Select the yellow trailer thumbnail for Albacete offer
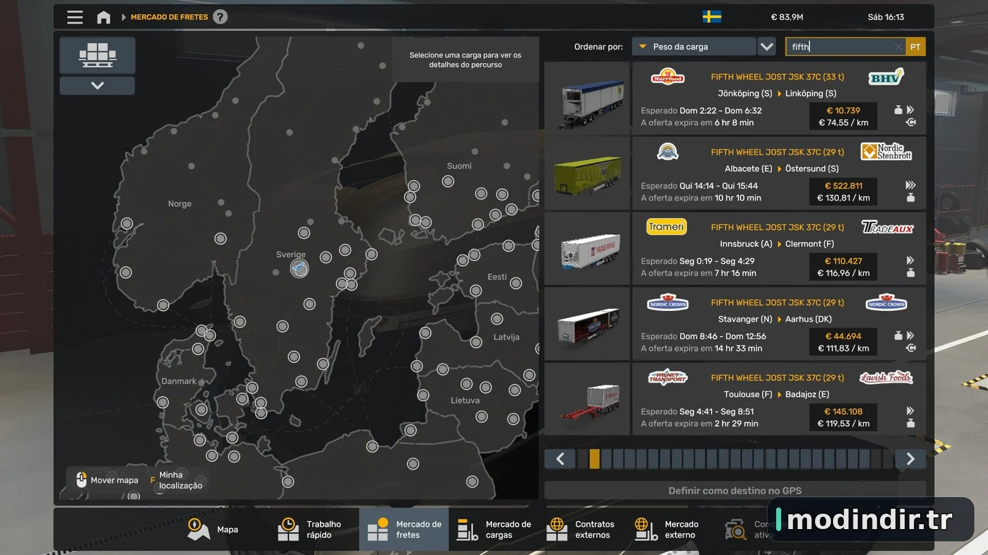Screen dimensions: 988x555 pyautogui.click(x=587, y=174)
